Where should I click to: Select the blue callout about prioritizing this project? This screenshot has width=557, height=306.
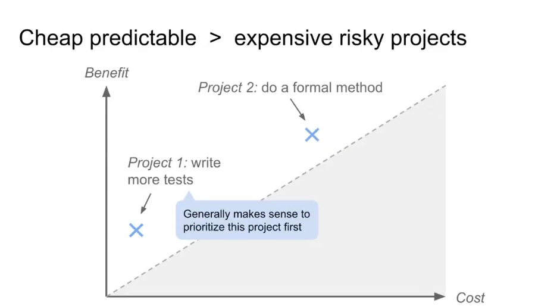[x=247, y=220]
